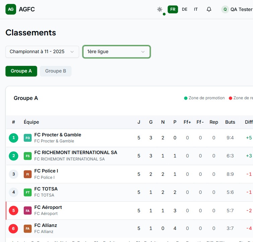Click the N column header
This screenshot has width=253, height=242.
(163, 122)
